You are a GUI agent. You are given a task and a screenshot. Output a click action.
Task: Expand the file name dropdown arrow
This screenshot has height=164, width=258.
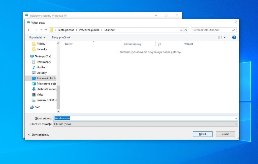coord(236,118)
